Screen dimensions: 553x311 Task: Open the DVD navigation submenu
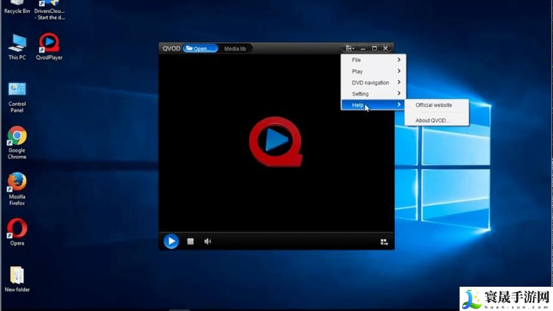(373, 83)
